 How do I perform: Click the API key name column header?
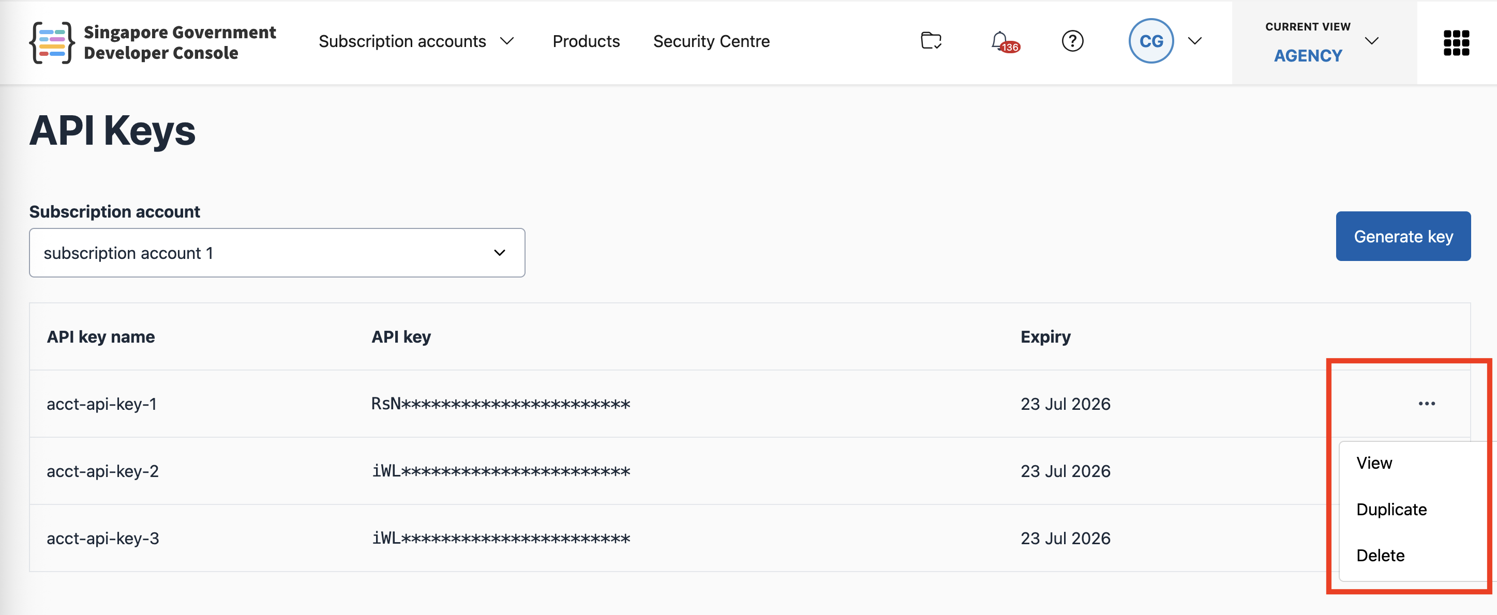tap(100, 337)
